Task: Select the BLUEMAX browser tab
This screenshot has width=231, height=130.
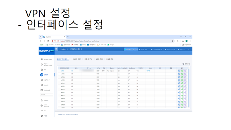Action: coord(54,37)
